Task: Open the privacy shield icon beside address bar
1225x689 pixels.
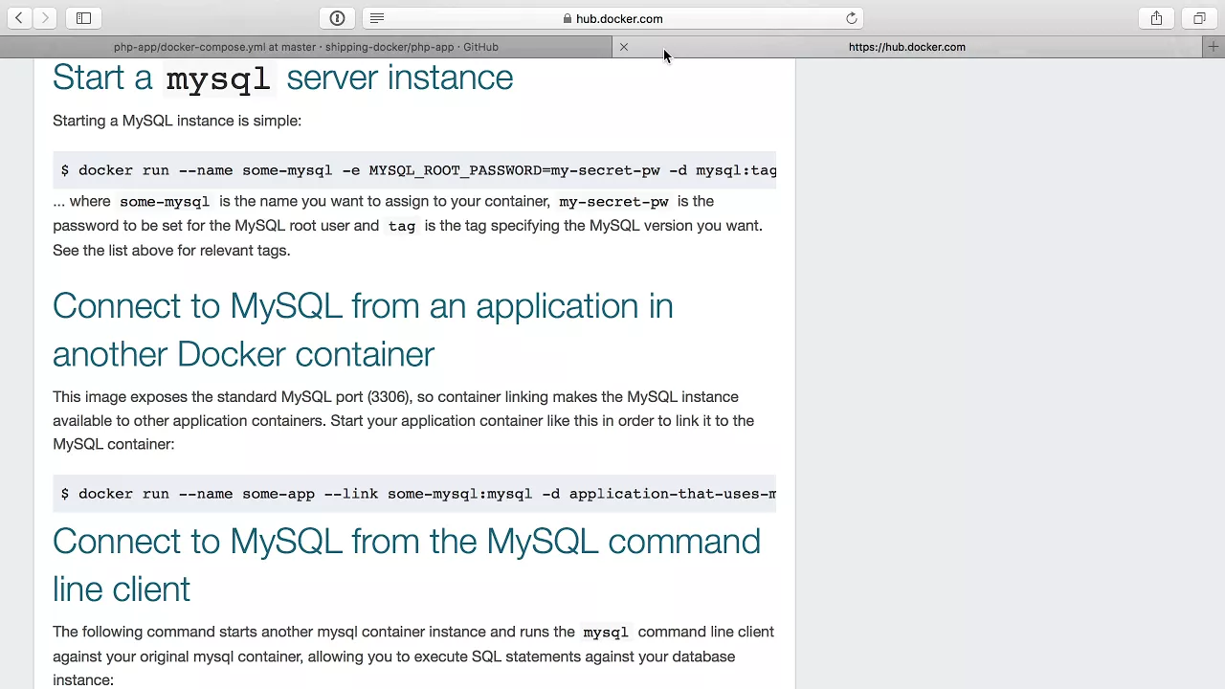Action: pos(337,18)
